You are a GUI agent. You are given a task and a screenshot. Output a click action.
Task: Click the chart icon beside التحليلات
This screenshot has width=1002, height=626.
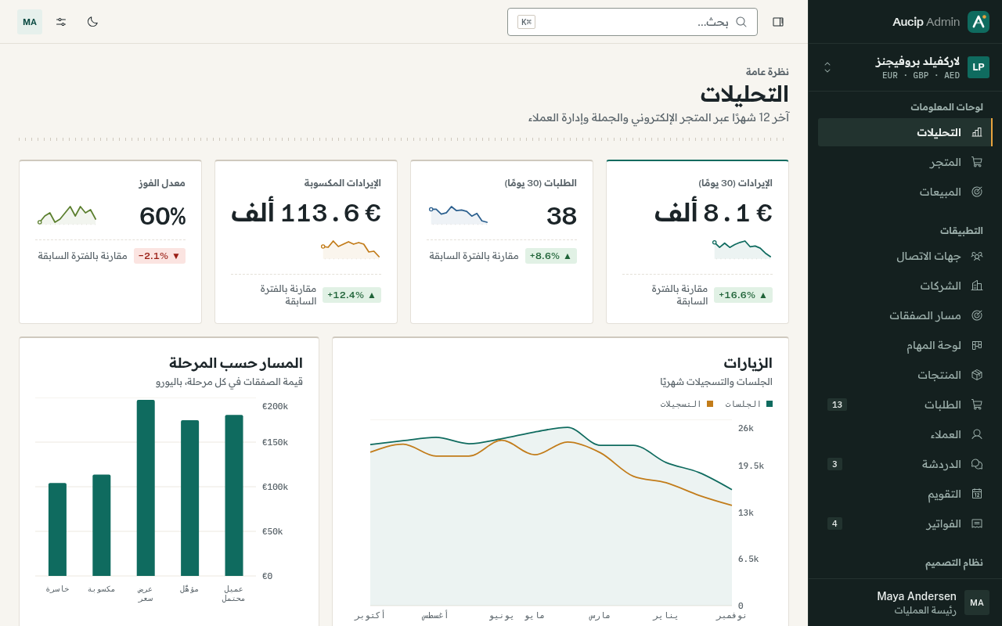coord(977,132)
